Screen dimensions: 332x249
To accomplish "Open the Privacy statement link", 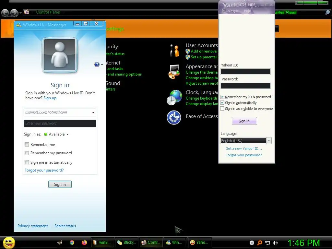I will [x=33, y=226].
